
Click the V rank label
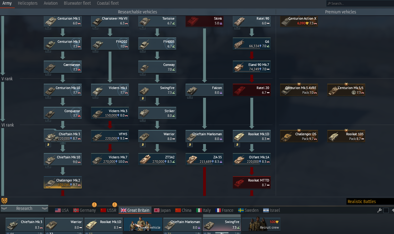[x=7, y=79]
